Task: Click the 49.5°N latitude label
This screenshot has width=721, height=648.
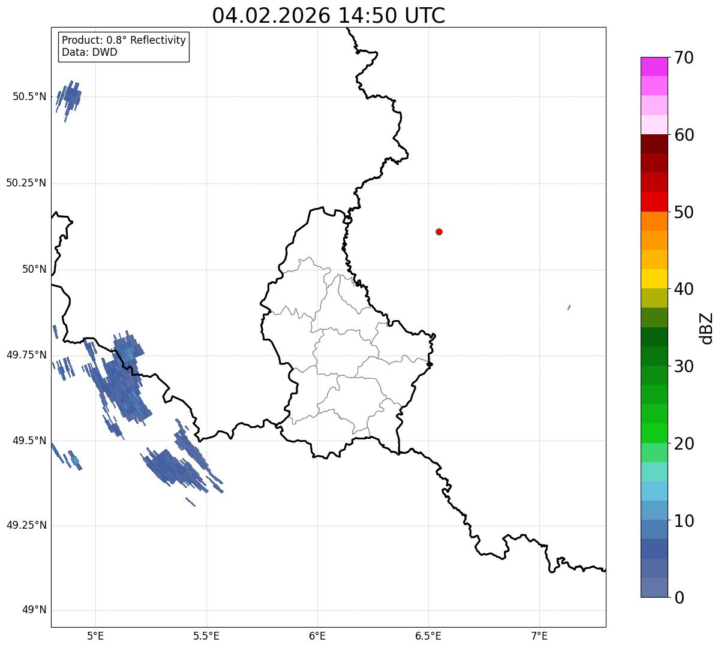Action: (x=29, y=441)
